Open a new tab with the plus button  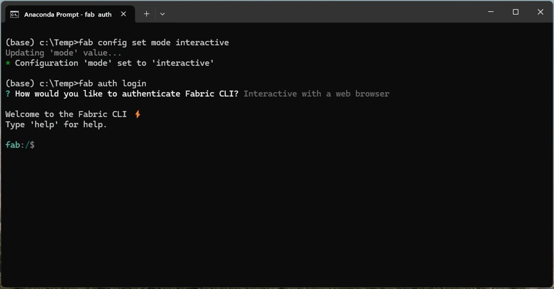[146, 14]
